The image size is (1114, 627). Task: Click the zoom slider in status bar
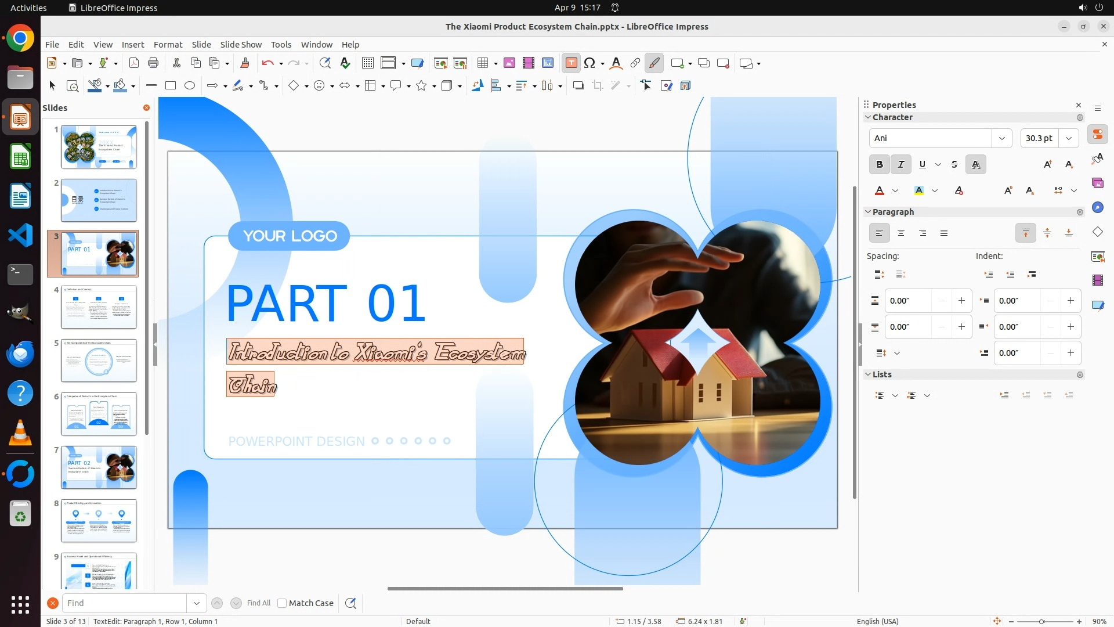[1041, 622]
